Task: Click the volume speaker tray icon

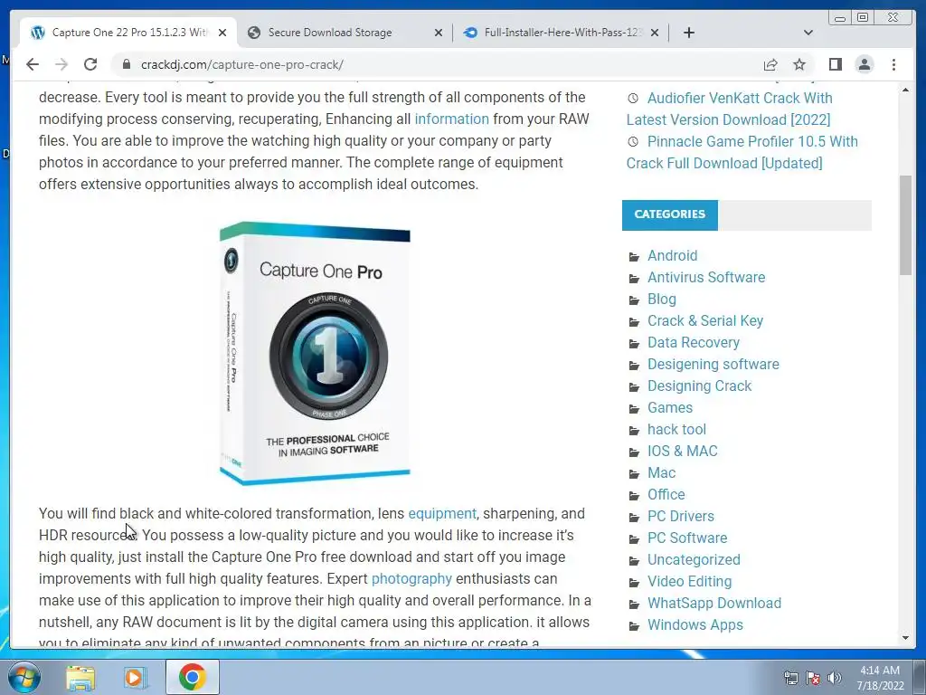Action: (835, 678)
